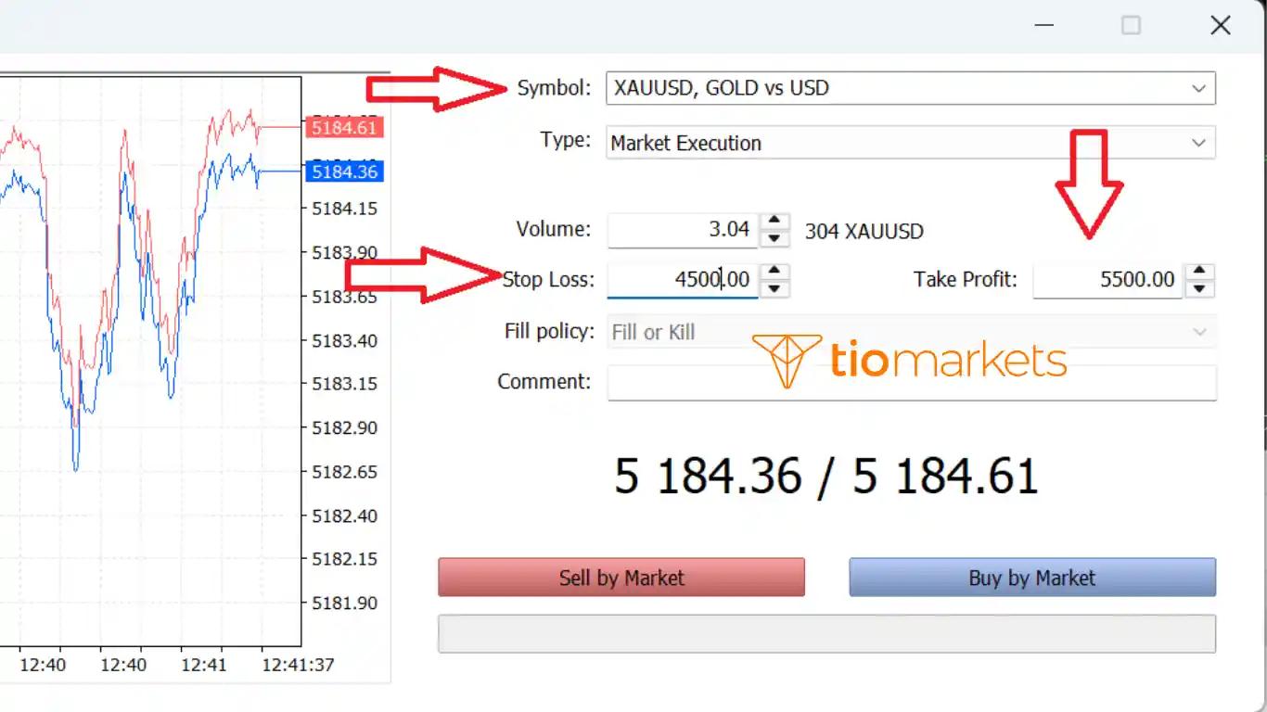Select the Take Profit input field

[1108, 279]
